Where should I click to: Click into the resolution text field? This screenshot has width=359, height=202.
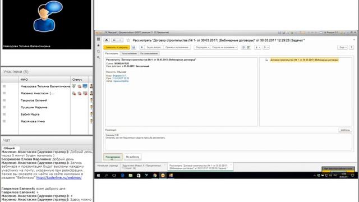click(228, 142)
